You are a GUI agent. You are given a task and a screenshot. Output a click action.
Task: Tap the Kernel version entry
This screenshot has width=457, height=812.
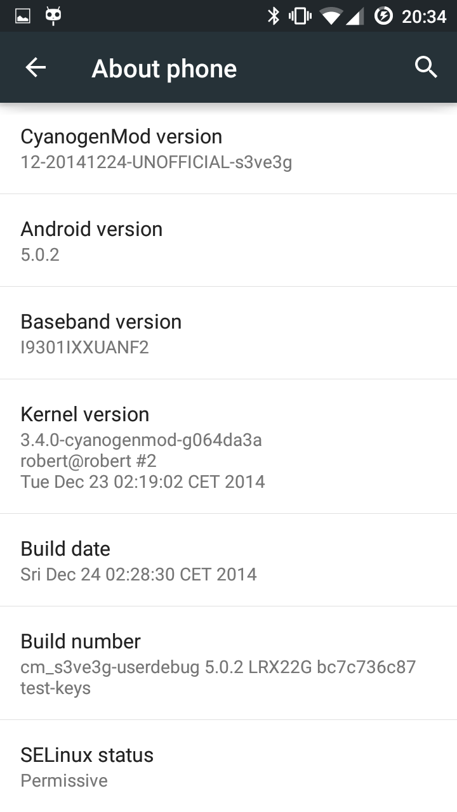click(x=228, y=447)
